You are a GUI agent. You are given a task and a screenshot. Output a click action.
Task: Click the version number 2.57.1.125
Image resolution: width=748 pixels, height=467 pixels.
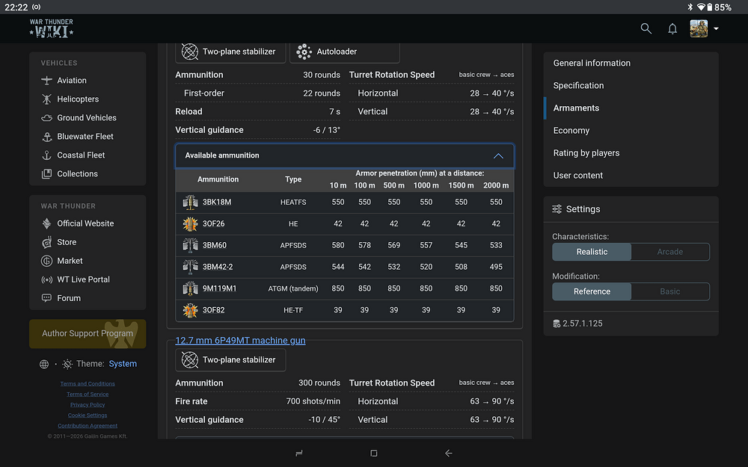(x=582, y=324)
